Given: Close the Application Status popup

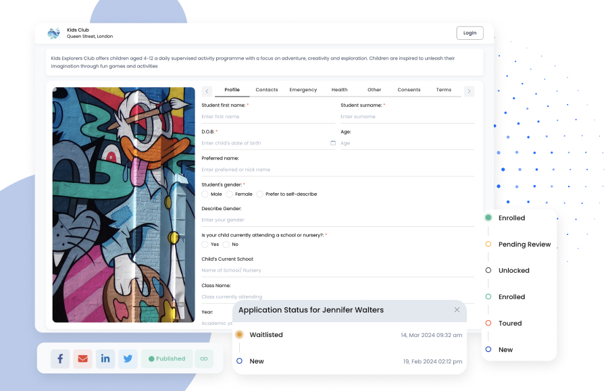Looking at the screenshot, I should [x=457, y=309].
